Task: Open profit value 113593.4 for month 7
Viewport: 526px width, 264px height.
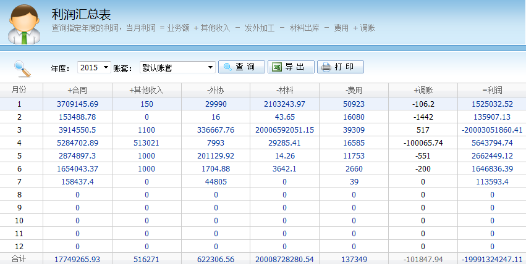Action: (492, 182)
